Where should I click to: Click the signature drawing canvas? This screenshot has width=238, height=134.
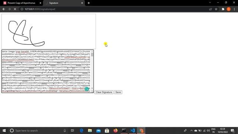pos(49,31)
